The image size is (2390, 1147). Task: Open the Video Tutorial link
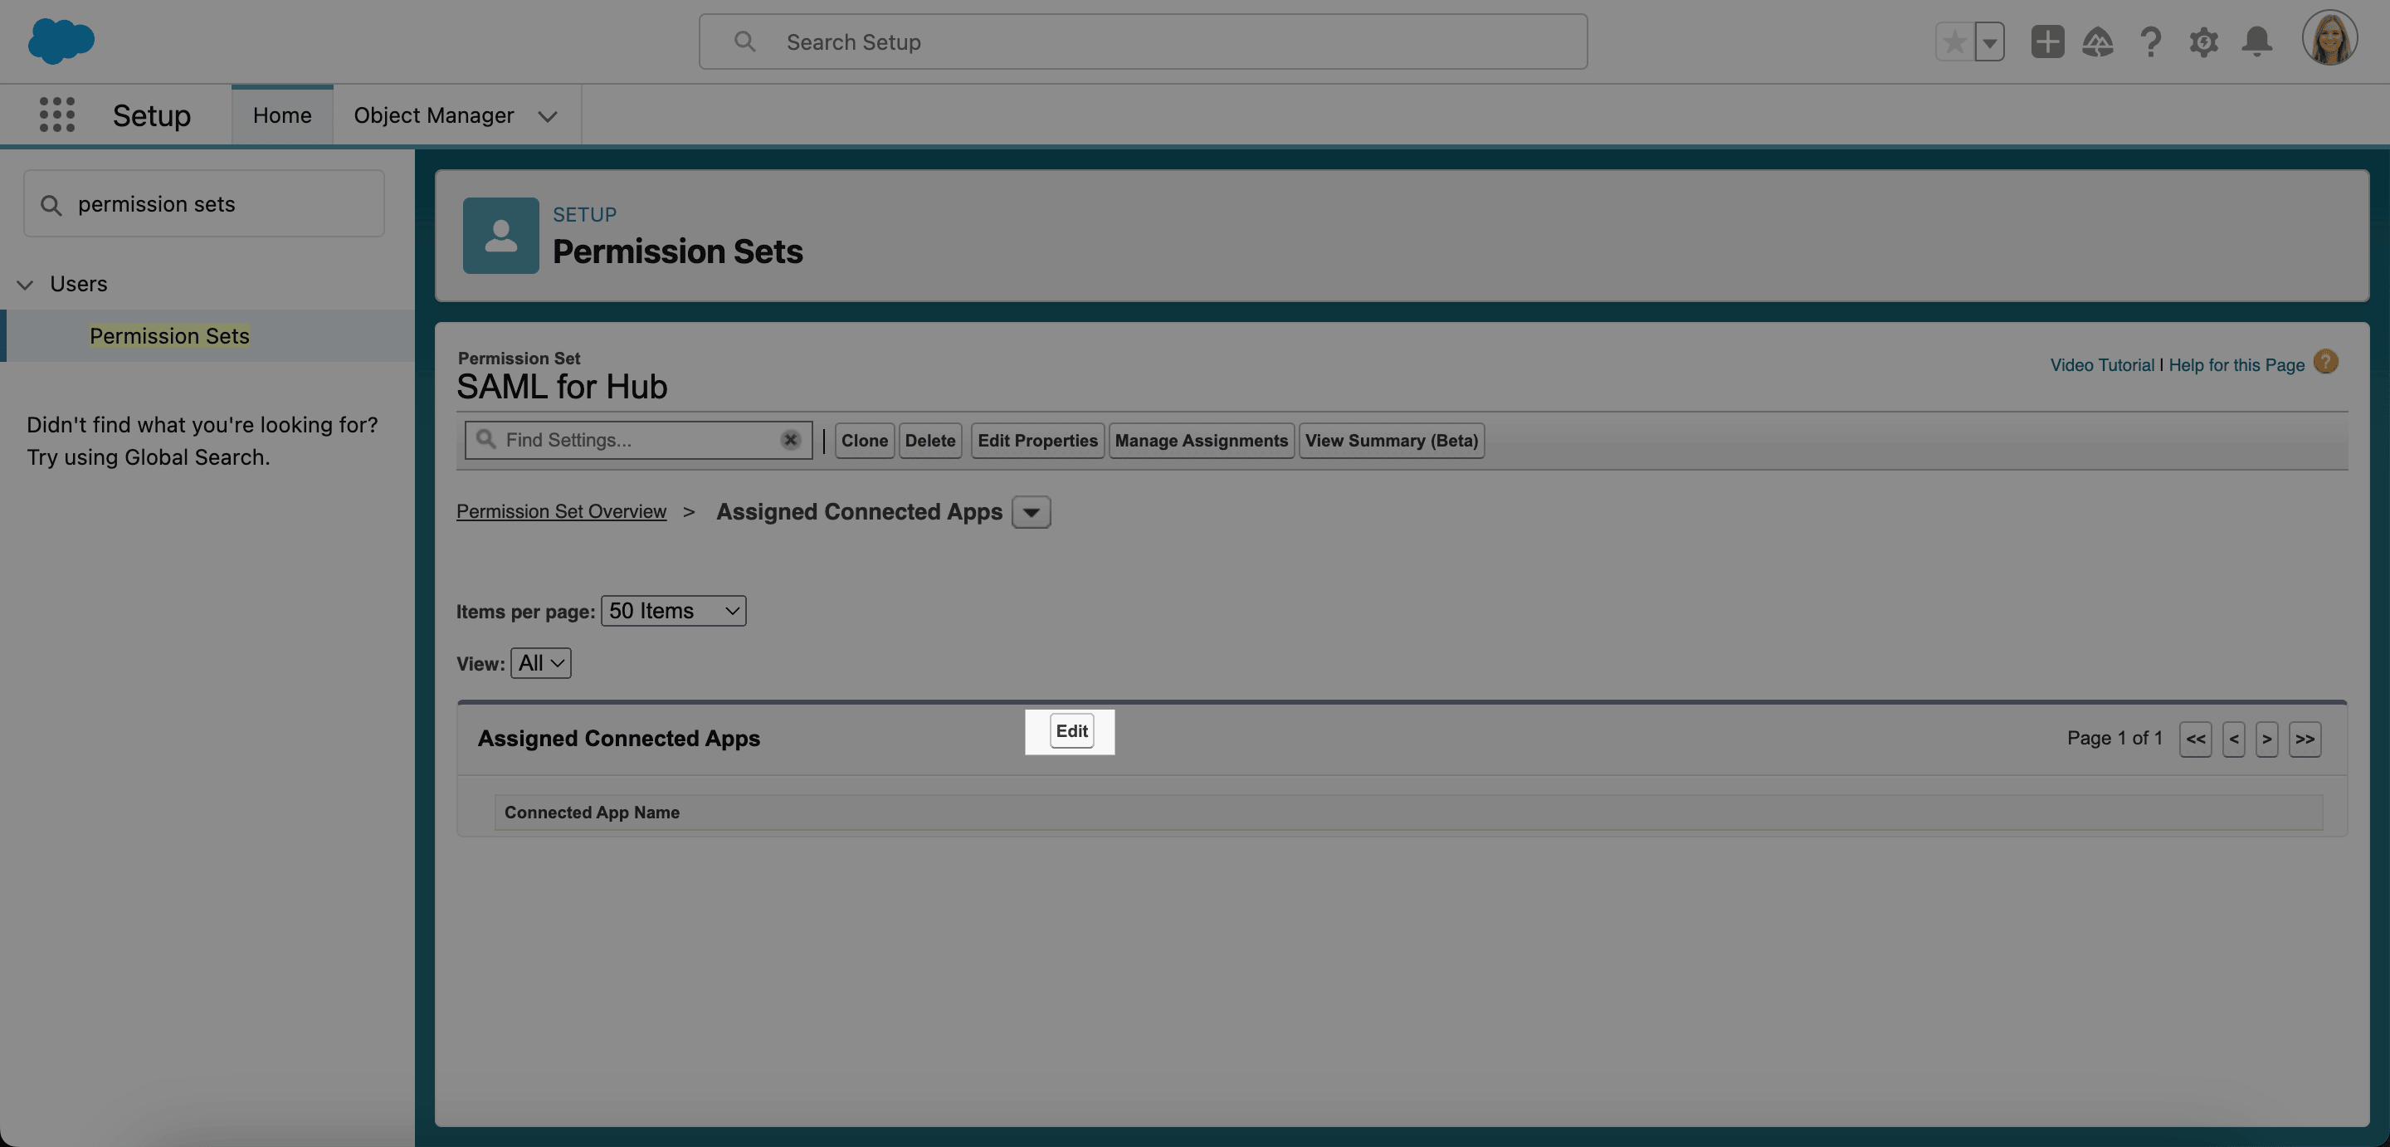pos(2101,364)
